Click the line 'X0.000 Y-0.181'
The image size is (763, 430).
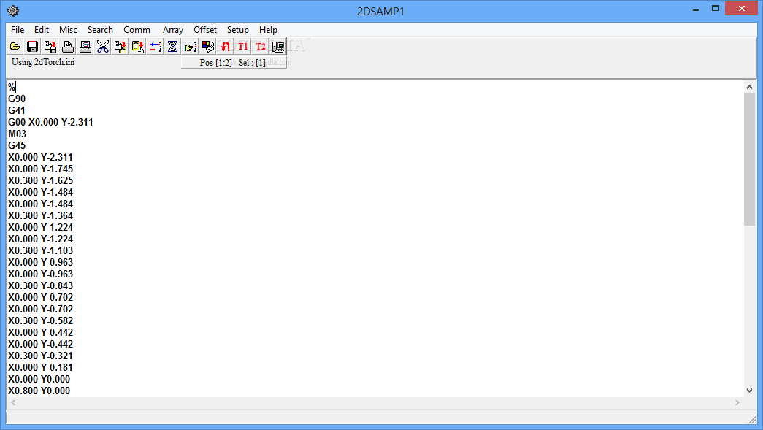click(40, 367)
